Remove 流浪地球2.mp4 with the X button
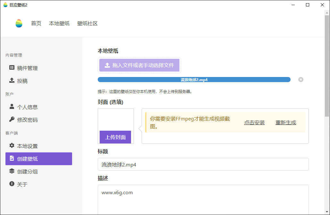The height and width of the screenshot is (215, 330). pyautogui.click(x=301, y=80)
